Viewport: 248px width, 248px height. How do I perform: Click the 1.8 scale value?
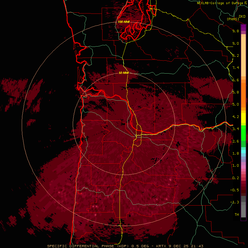tap(236, 153)
